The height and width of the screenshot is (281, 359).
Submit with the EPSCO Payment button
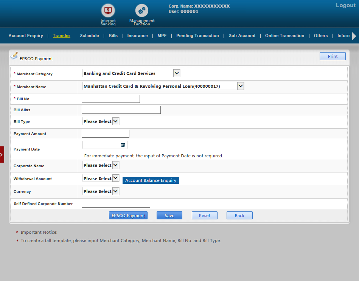click(x=128, y=216)
